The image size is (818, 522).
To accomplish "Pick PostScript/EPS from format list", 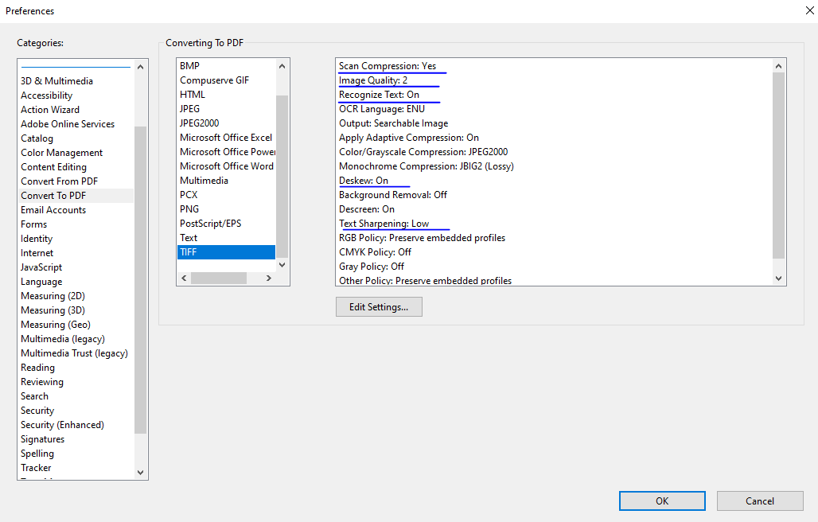I will [x=210, y=224].
